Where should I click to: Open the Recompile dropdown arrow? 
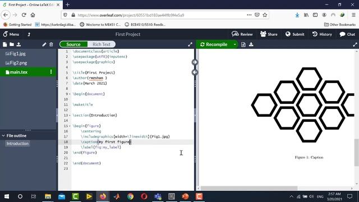click(234, 44)
